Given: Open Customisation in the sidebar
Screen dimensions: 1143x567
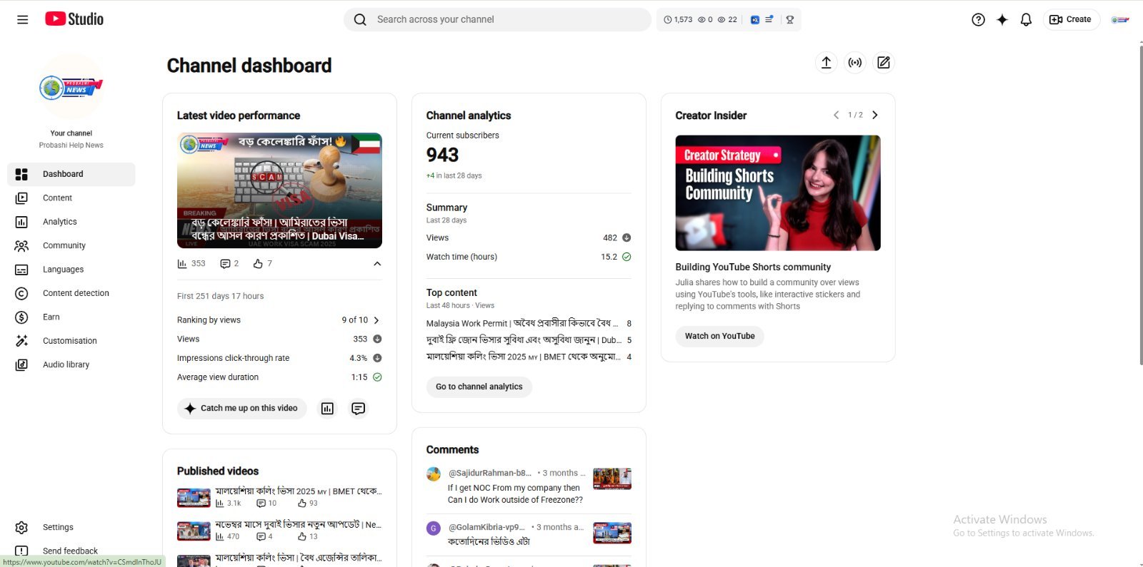Looking at the screenshot, I should point(71,341).
